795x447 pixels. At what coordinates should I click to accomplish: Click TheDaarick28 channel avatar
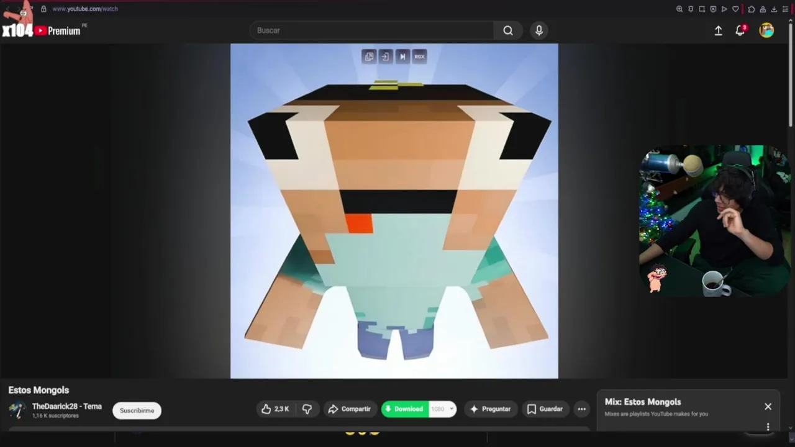[17, 410]
